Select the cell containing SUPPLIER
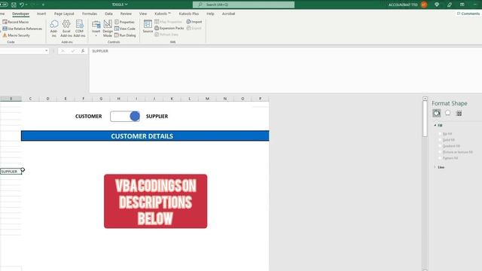 click(x=11, y=172)
